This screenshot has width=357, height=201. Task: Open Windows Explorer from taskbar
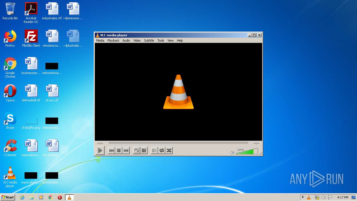pos(32,197)
